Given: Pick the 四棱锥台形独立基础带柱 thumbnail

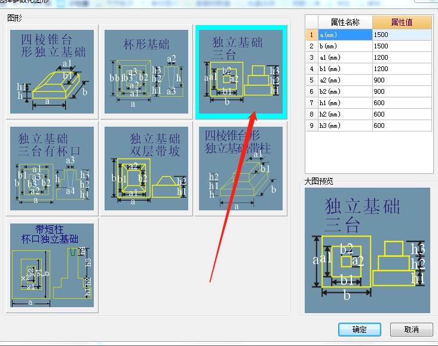Looking at the screenshot, I should (241, 169).
